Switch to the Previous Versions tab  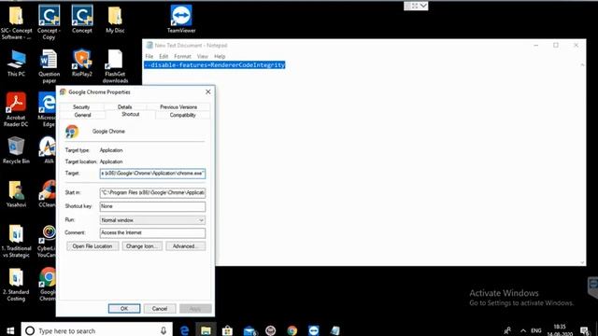pyautogui.click(x=178, y=107)
